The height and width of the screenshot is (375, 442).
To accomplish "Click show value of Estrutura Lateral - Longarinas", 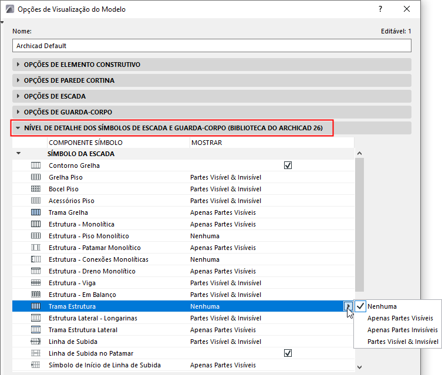I will 225,318.
